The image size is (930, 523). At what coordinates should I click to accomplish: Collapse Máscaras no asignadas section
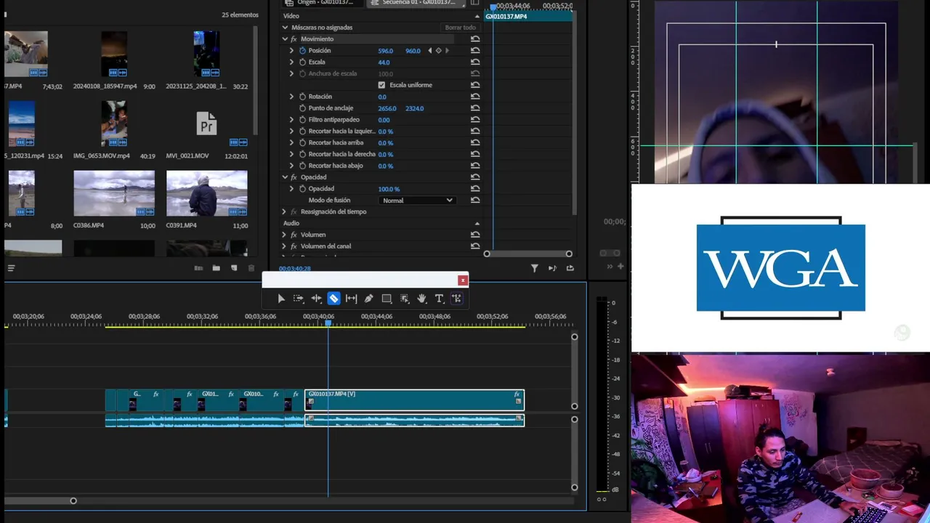[285, 28]
